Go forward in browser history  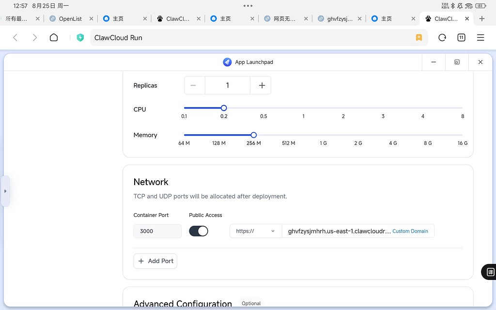35,38
